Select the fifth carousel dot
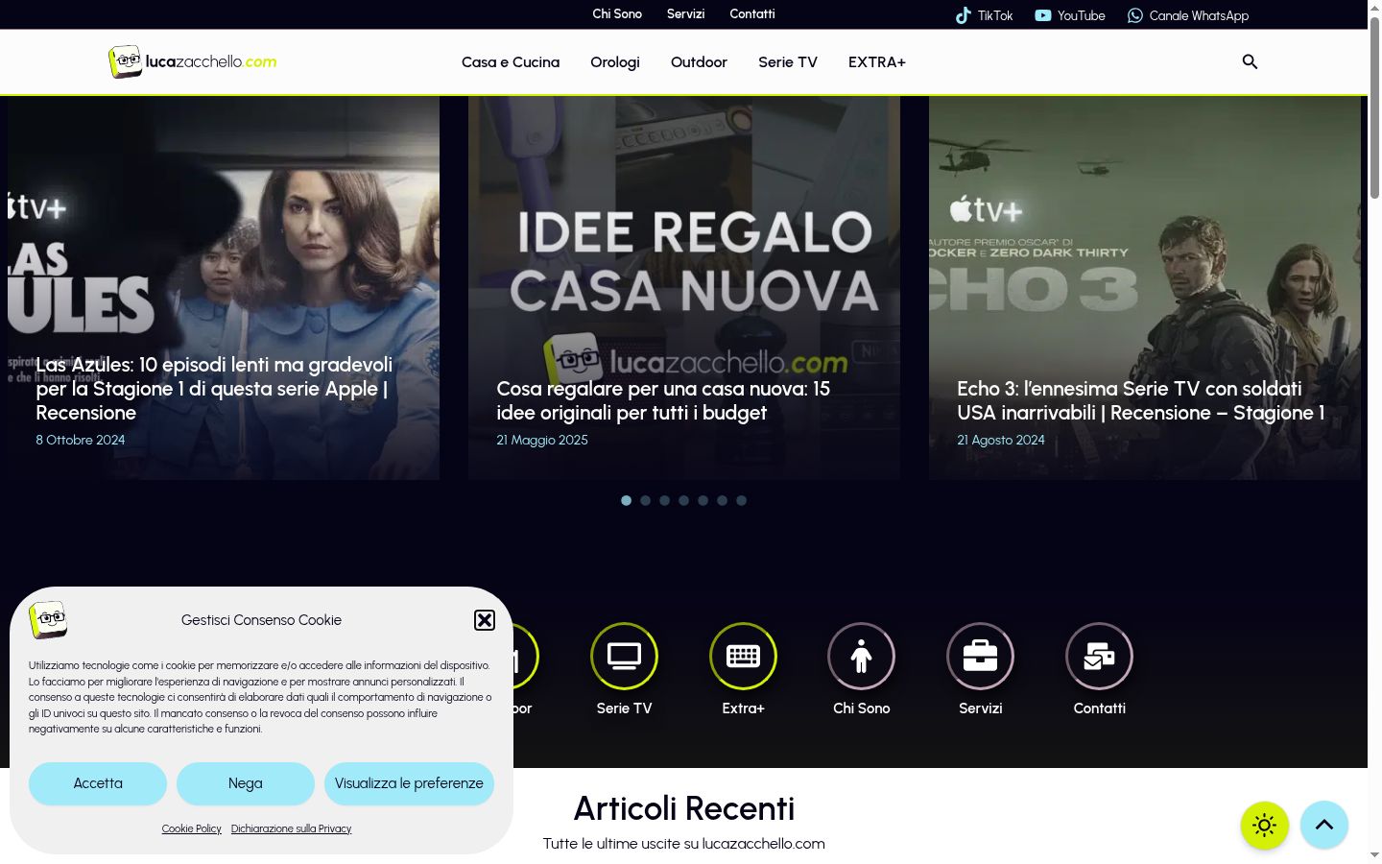 [x=703, y=500]
